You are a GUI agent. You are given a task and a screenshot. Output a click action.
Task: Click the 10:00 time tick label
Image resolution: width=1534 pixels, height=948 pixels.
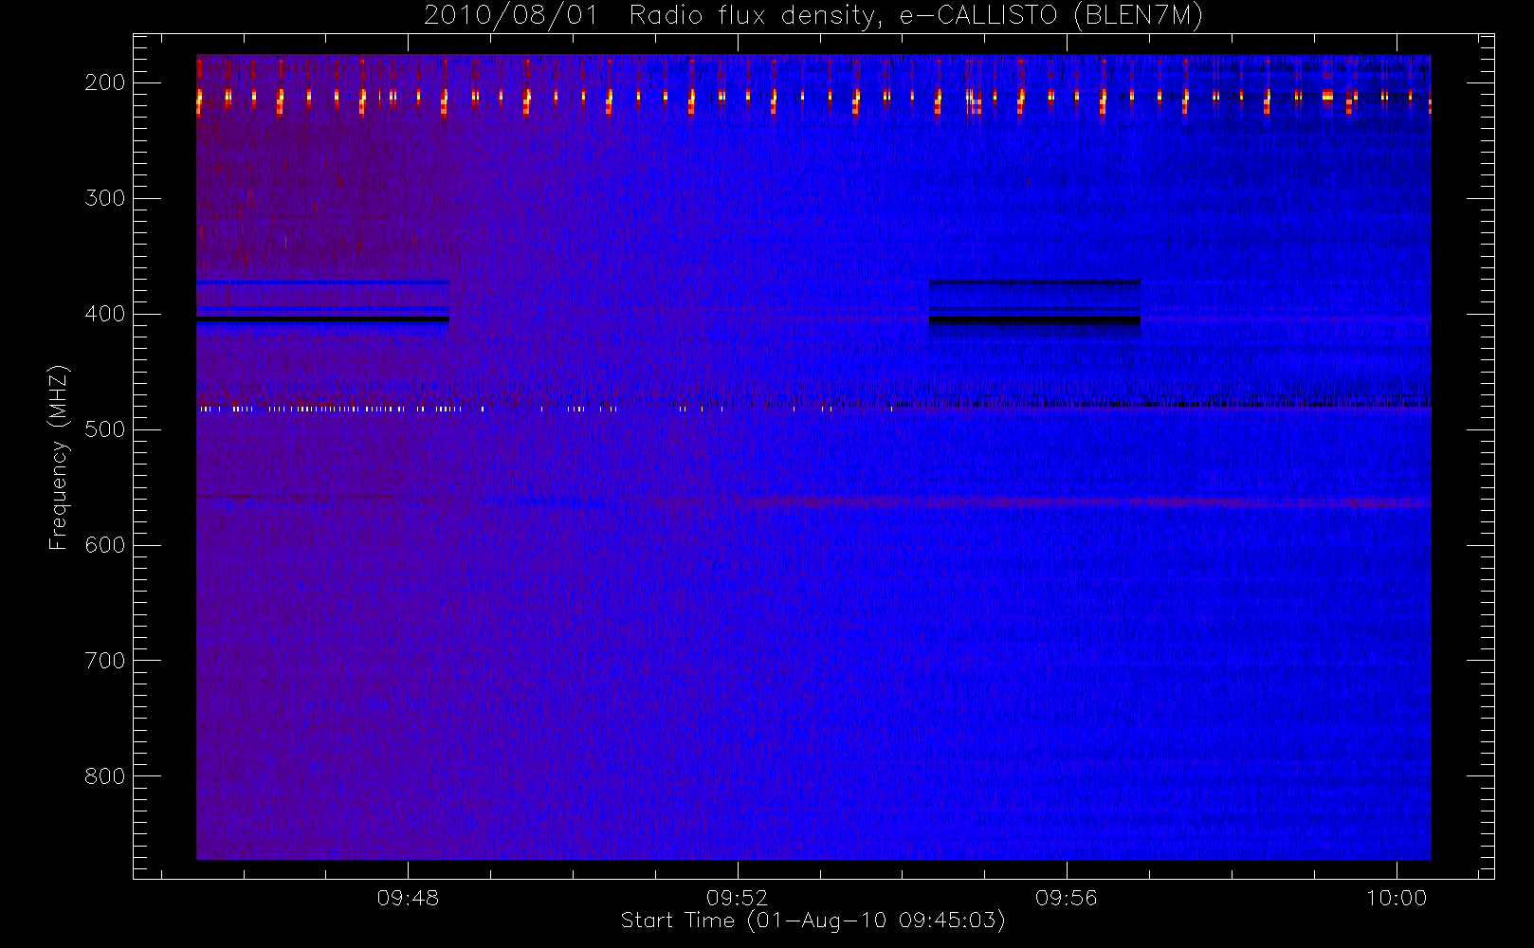1396,898
